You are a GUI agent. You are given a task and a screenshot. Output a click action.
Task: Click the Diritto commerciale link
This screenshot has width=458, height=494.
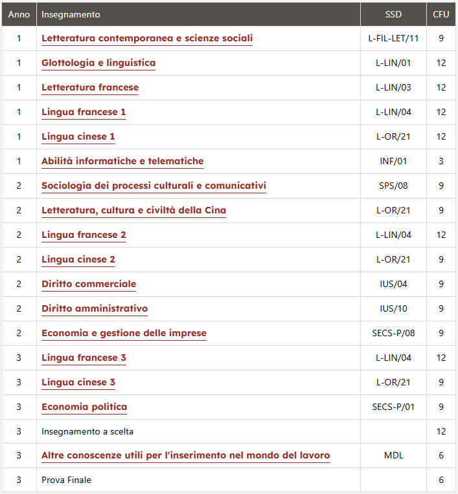click(89, 284)
